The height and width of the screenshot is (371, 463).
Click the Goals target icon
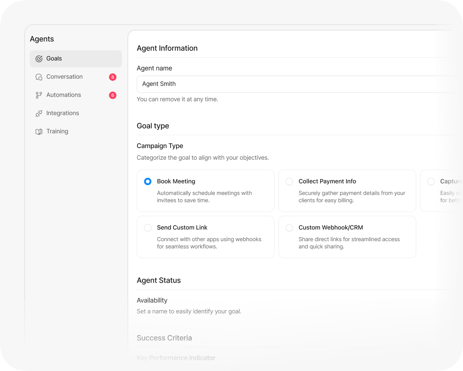(x=39, y=59)
